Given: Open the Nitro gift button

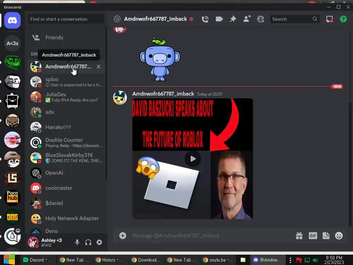Looking at the screenshot, I should (299, 236).
